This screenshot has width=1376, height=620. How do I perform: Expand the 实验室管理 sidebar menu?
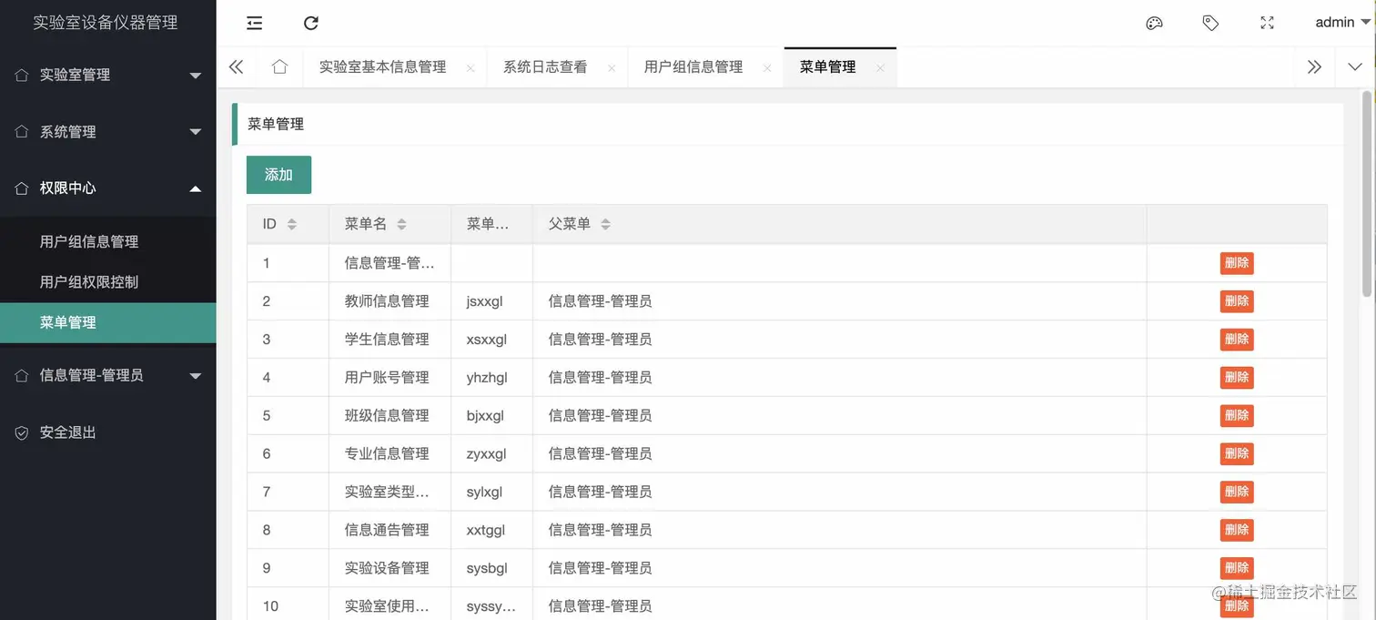(108, 75)
